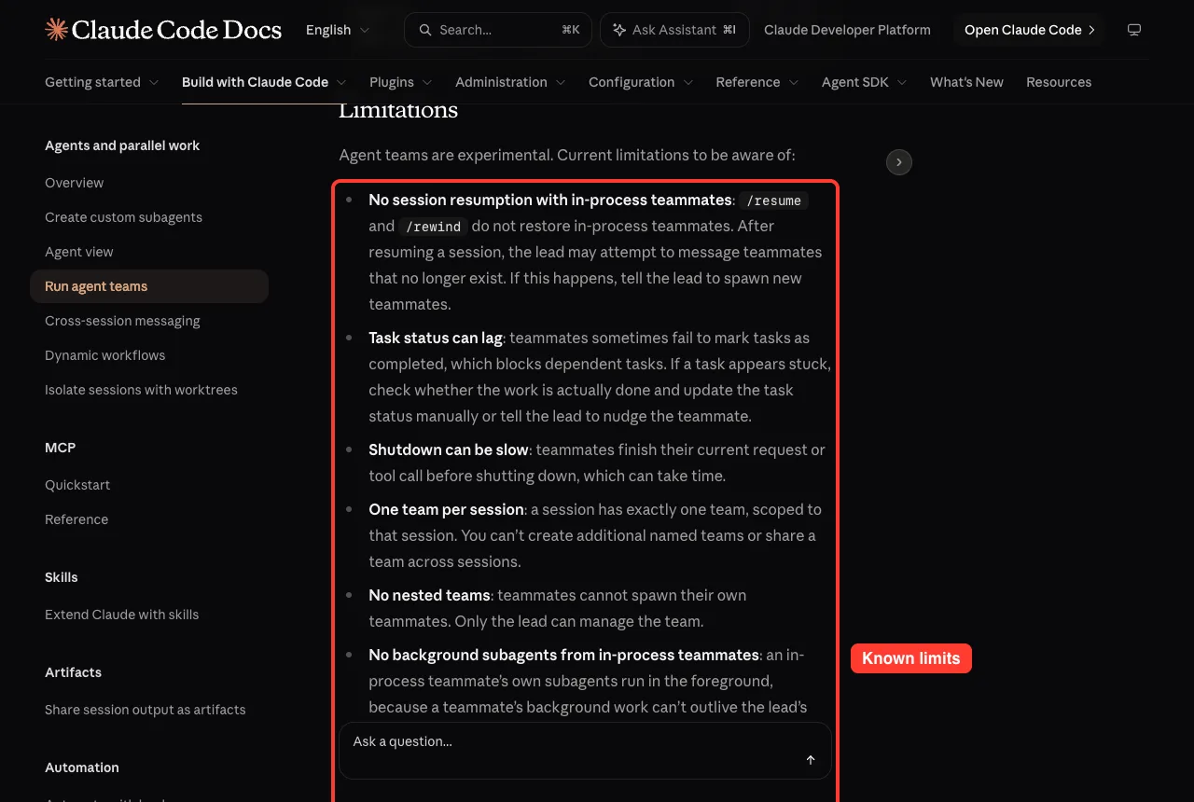
Task: Open Cross-session messaging page
Action: pos(149,321)
